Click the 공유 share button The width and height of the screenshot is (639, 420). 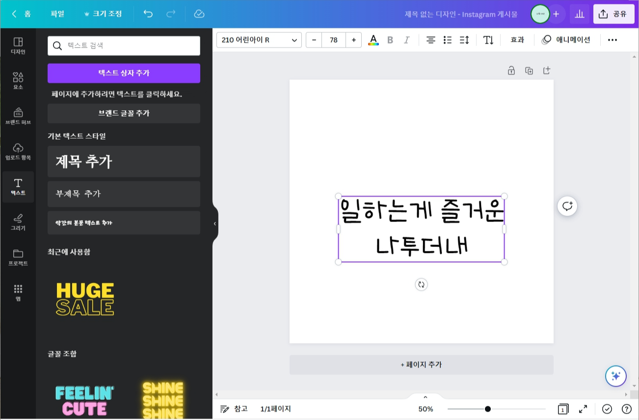613,14
